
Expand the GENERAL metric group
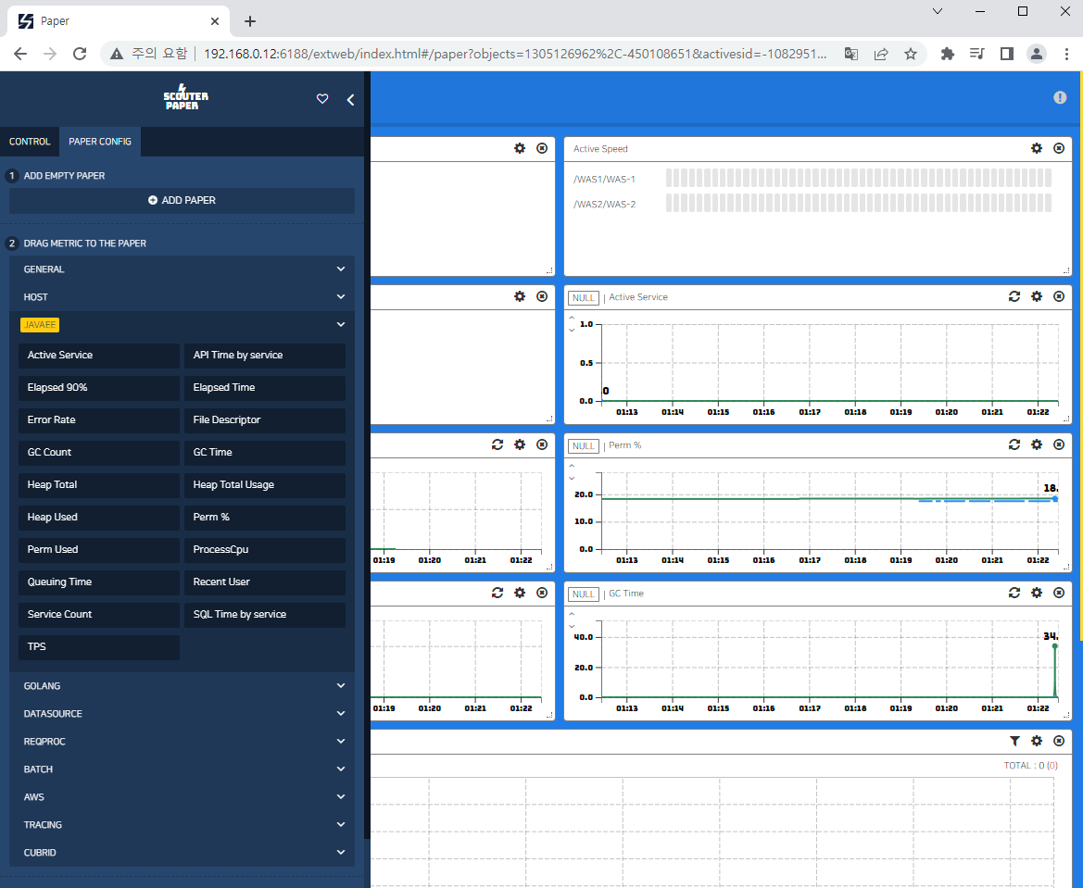point(182,269)
